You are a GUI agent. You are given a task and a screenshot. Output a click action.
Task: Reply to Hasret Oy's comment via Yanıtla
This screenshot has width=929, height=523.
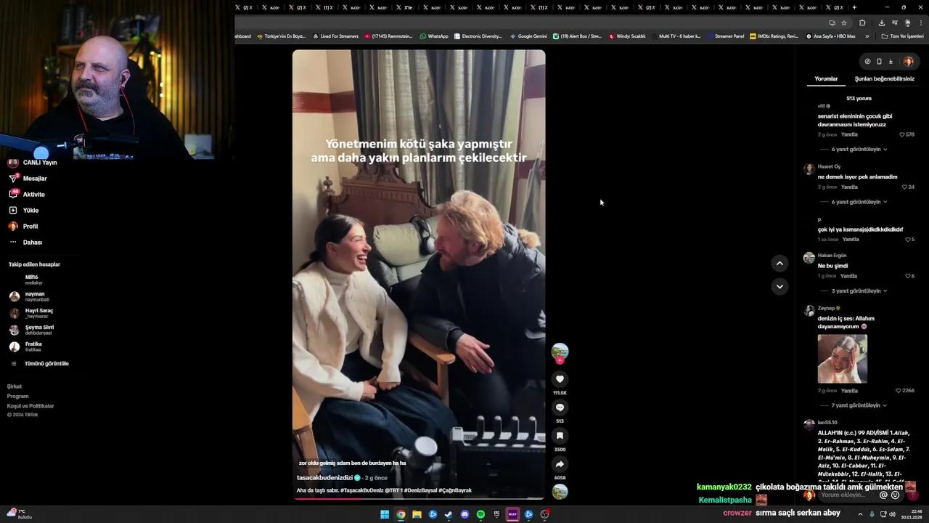849,187
